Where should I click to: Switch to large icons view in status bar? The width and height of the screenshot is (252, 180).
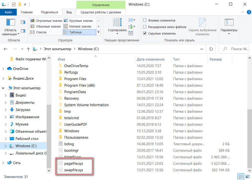click(x=248, y=177)
